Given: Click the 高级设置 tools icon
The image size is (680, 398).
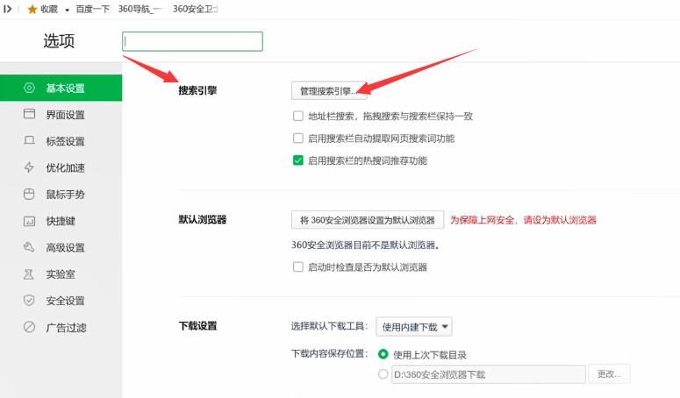Looking at the screenshot, I should pos(29,247).
